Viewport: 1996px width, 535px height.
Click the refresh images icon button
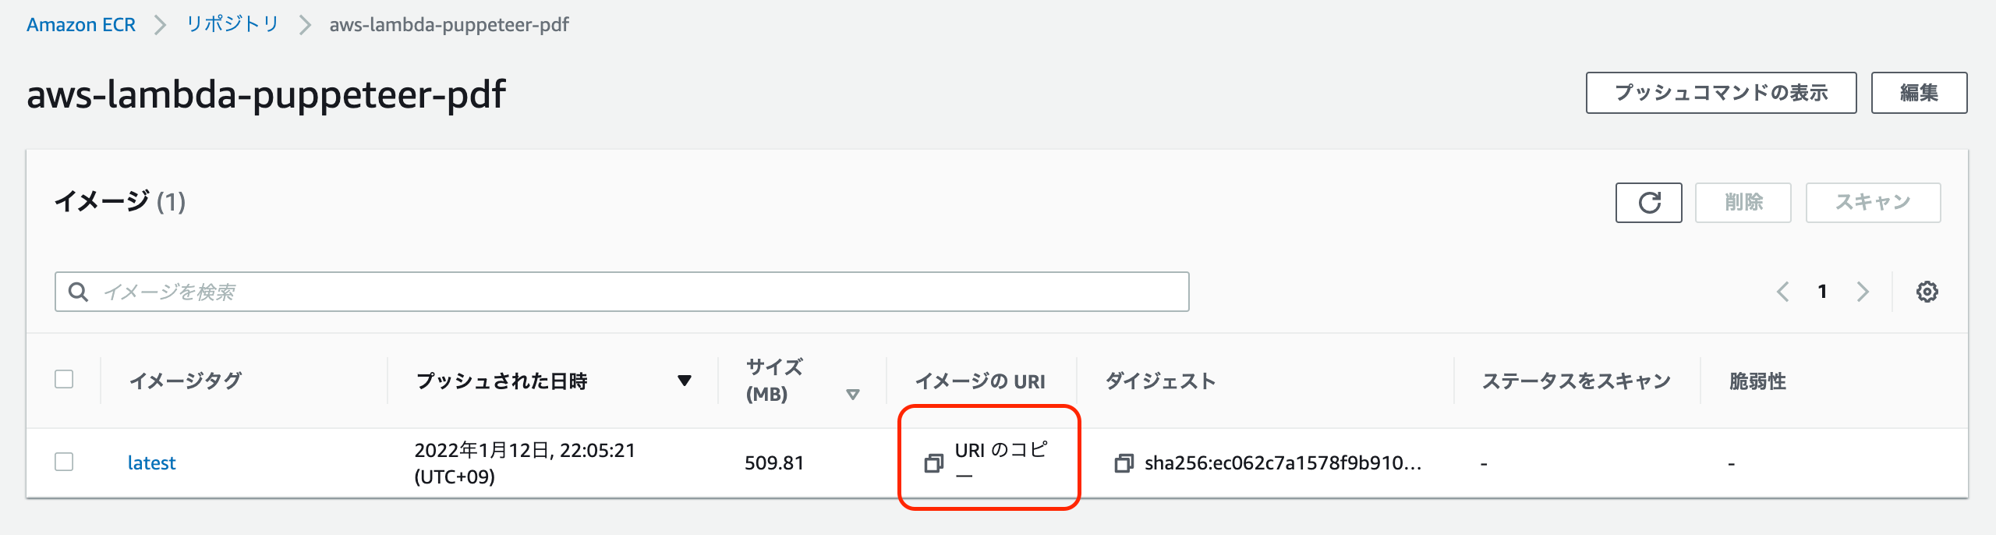click(x=1648, y=203)
